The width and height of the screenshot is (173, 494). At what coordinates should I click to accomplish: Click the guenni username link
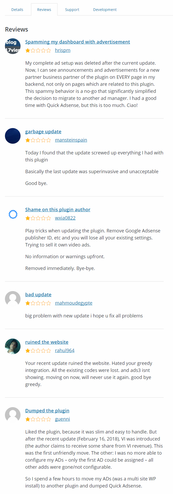[x=62, y=419]
